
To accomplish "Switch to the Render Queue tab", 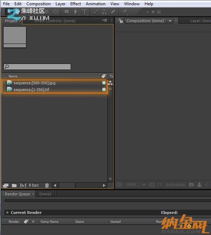I will (x=17, y=194).
